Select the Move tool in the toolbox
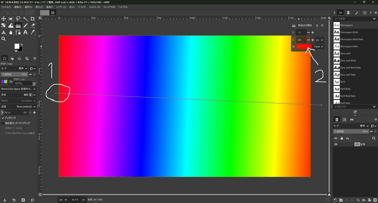The height and width of the screenshot is (203, 378). click(4, 19)
